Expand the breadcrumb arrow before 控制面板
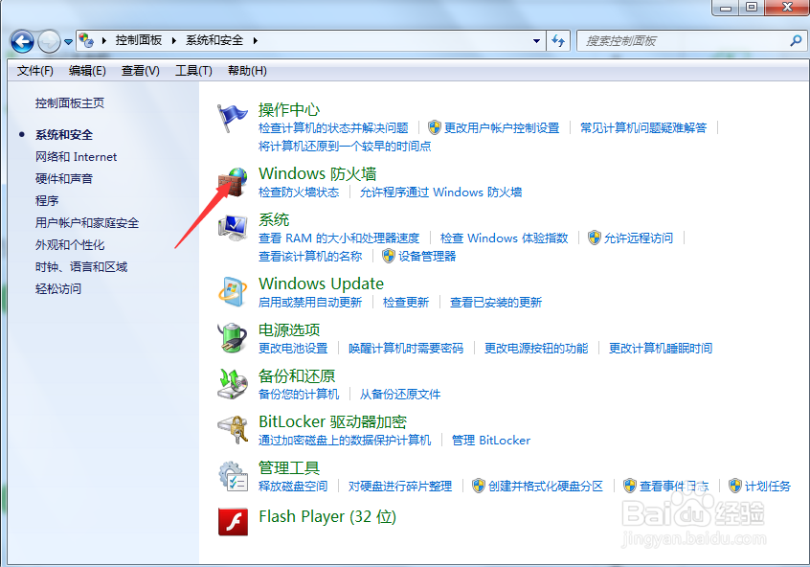 pos(103,40)
